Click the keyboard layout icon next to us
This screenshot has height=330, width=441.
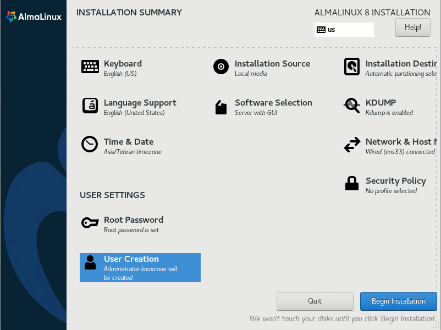pyautogui.click(x=321, y=30)
